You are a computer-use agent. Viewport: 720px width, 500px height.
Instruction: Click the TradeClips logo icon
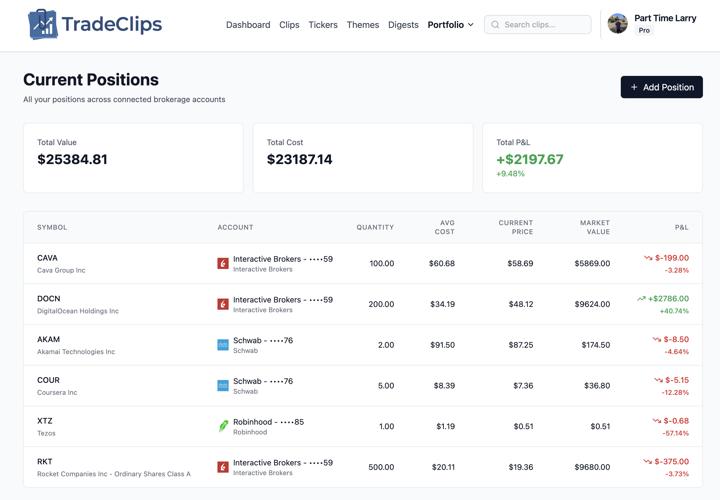tap(43, 25)
